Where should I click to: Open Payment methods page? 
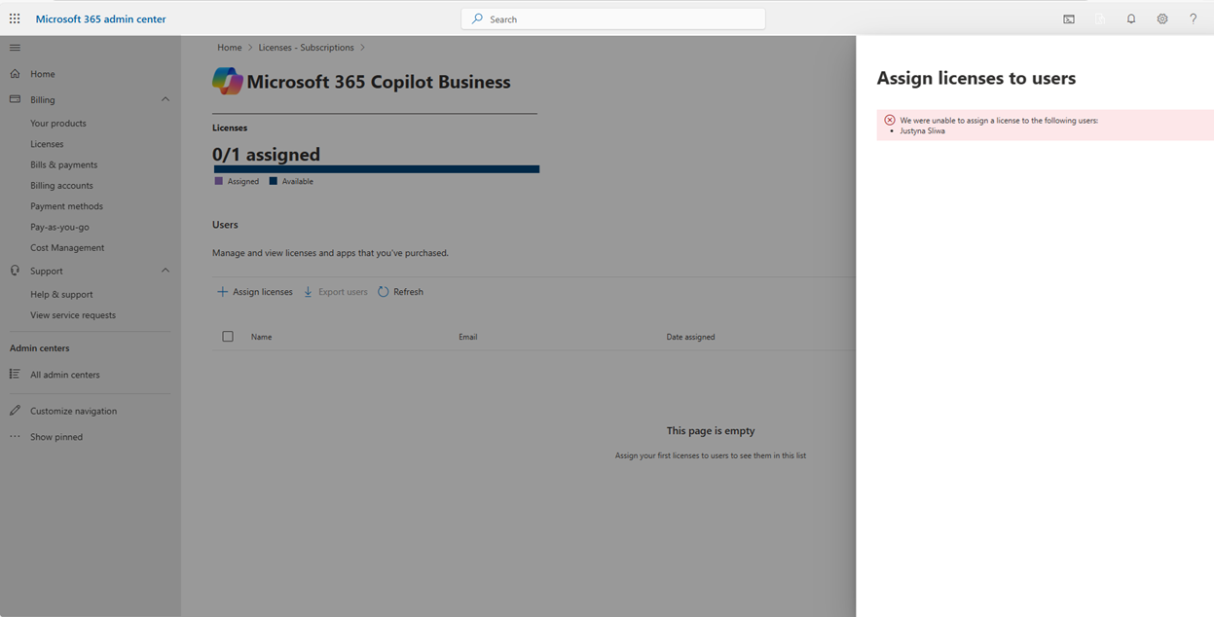[66, 206]
